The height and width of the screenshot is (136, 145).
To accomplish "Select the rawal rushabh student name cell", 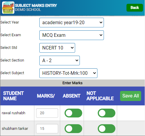I will tap(17, 113).
